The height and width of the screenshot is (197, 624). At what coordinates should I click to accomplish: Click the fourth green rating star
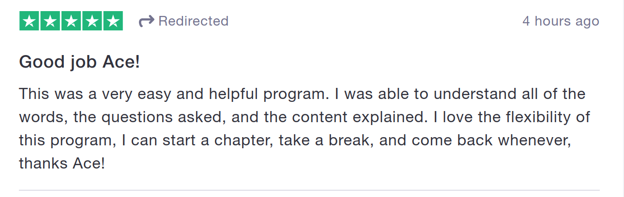pos(92,21)
